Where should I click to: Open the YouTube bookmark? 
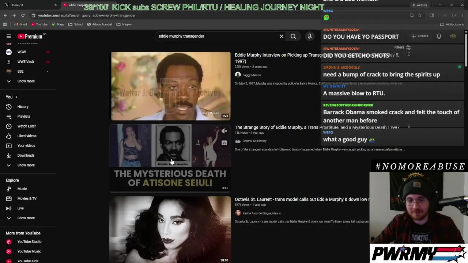39,24
